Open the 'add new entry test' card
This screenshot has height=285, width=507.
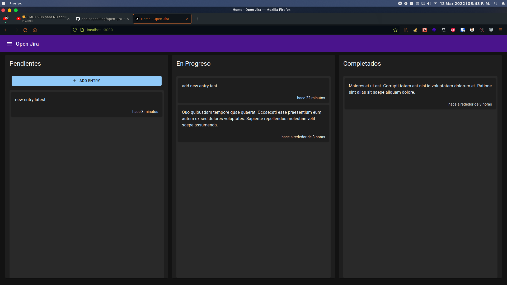tap(253, 91)
